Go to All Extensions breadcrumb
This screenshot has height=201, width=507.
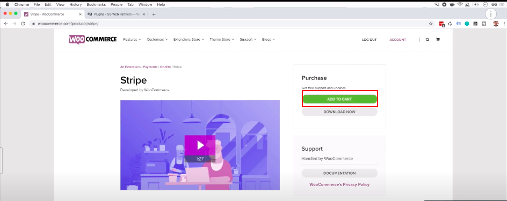(x=131, y=67)
